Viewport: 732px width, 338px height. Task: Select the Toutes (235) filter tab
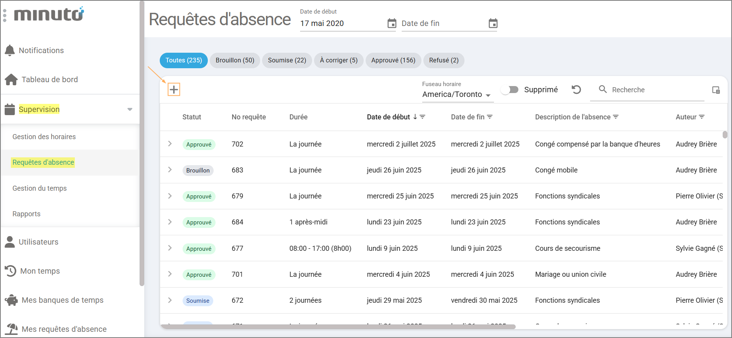pos(184,60)
